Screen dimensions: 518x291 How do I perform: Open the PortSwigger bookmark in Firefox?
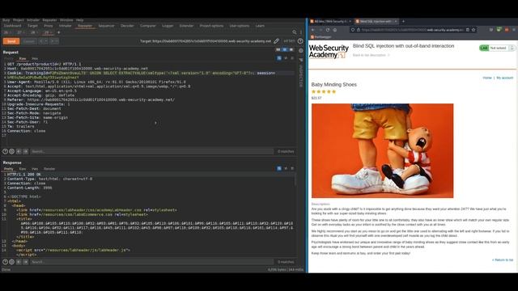[321, 37]
